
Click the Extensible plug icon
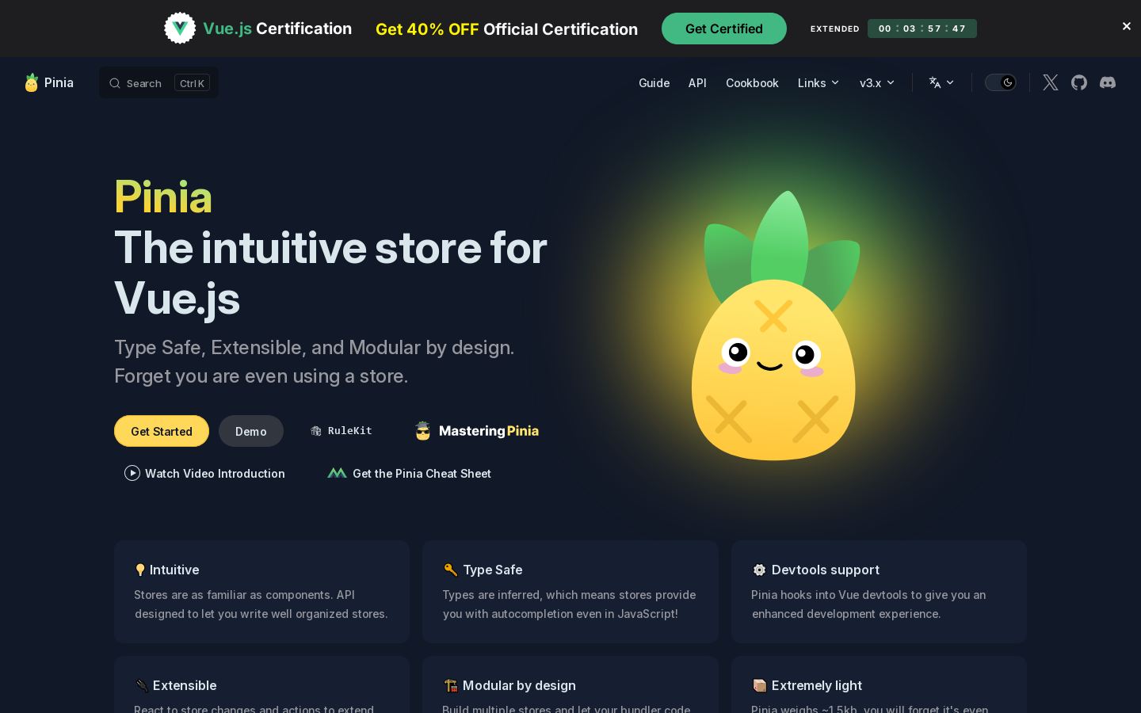tap(142, 685)
